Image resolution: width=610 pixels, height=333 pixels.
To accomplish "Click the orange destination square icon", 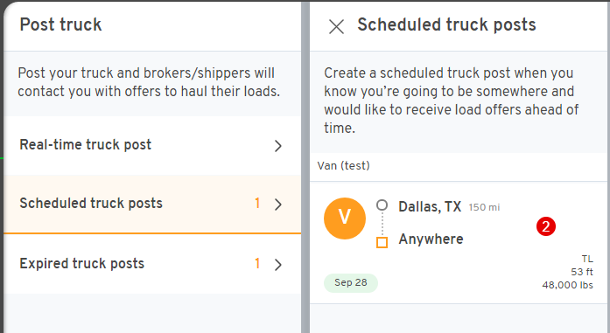I will point(382,242).
